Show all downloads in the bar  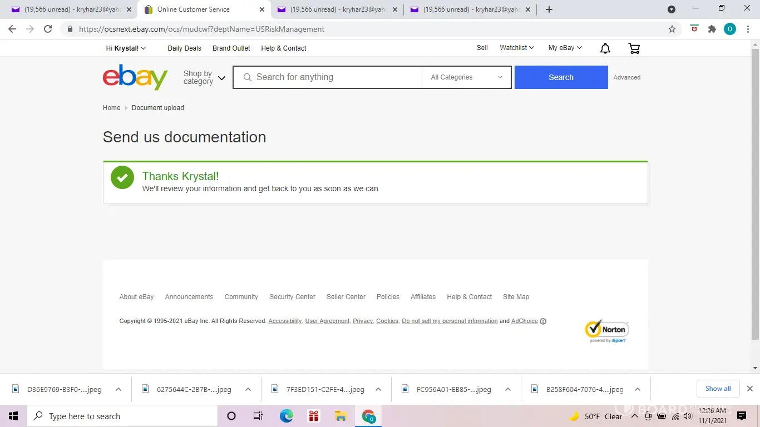(718, 389)
